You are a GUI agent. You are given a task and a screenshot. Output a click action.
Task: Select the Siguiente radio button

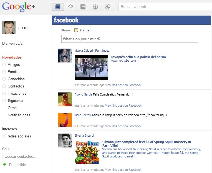4,101
